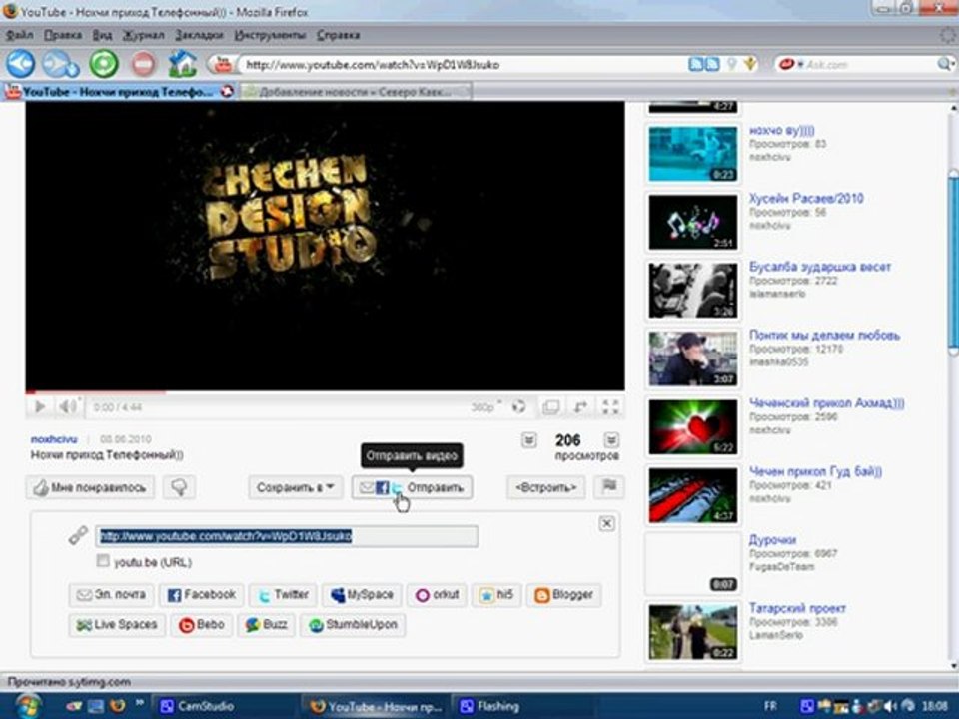Switch to the Добавление новости tab
This screenshot has height=719, width=959.
tap(356, 92)
